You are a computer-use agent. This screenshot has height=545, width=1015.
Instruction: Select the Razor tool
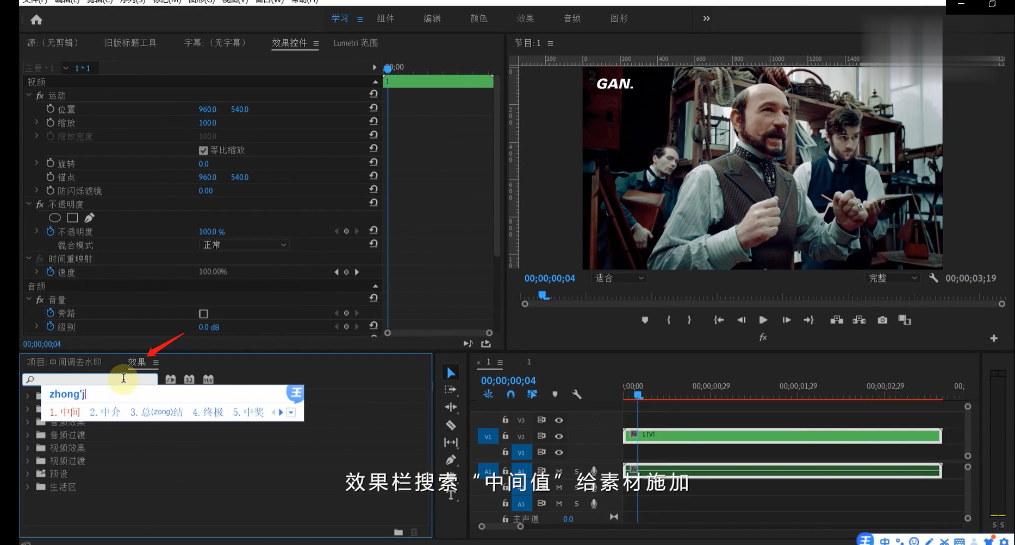tap(451, 425)
